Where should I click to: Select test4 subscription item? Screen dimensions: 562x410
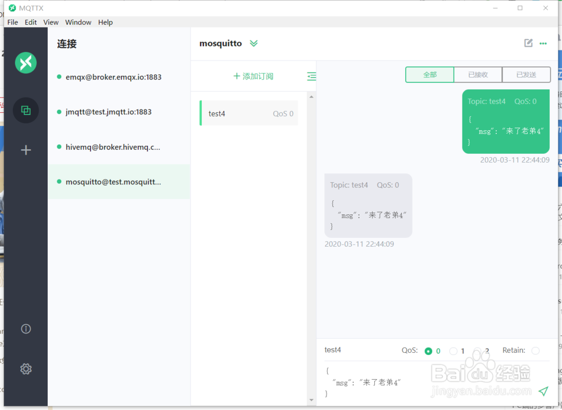249,113
